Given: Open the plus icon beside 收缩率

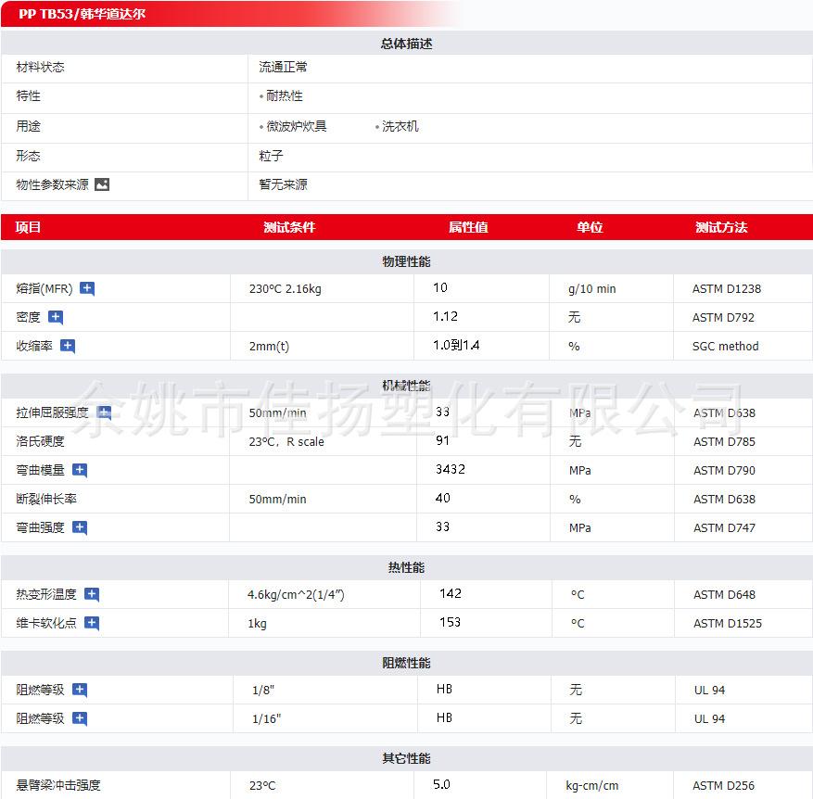Looking at the screenshot, I should click(x=68, y=346).
